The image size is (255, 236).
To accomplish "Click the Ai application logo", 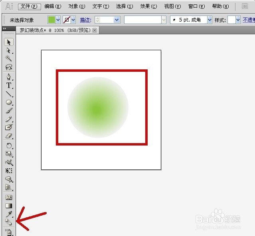I will coord(9,6).
